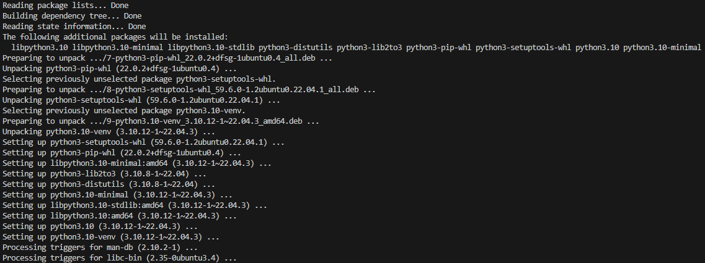The height and width of the screenshot is (263, 705).
Task: Click the 'Processing triggers for libc-bin' line
Action: click(x=119, y=258)
